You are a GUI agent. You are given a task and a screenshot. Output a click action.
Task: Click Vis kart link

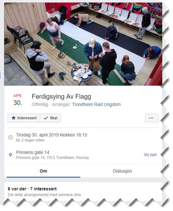point(150,155)
